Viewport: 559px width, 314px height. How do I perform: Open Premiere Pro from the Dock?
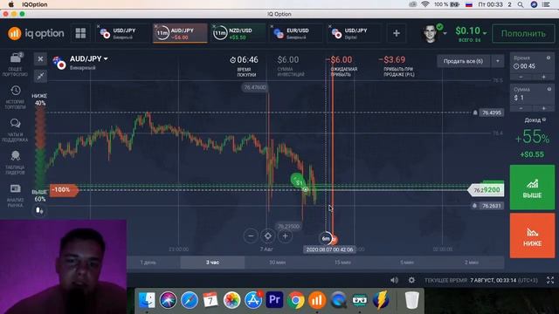(274, 300)
